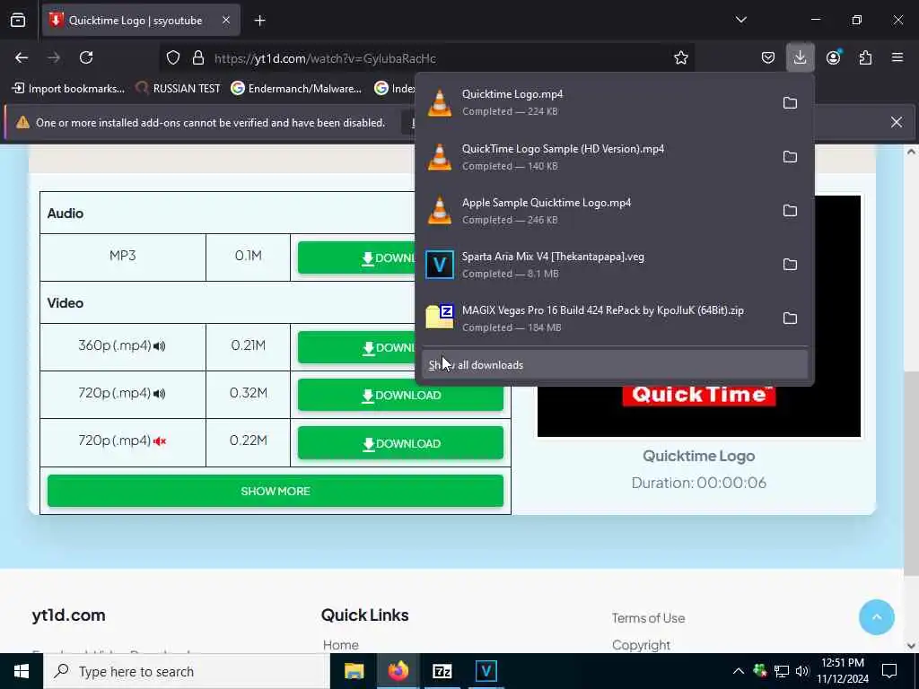Viewport: 919px width, 689px height.
Task: Open the Firefox View tab list icon
Action: click(18, 21)
